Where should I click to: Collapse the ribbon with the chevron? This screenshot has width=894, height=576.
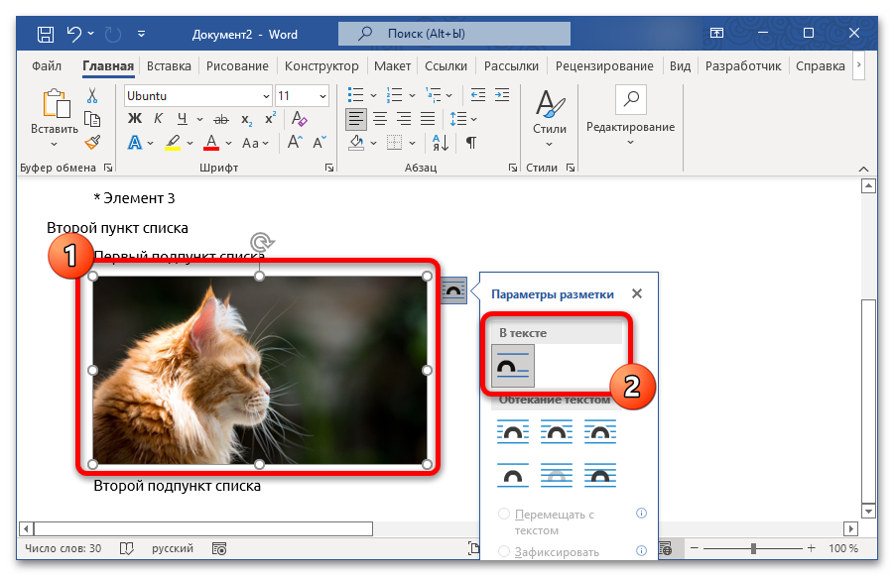pyautogui.click(x=864, y=170)
